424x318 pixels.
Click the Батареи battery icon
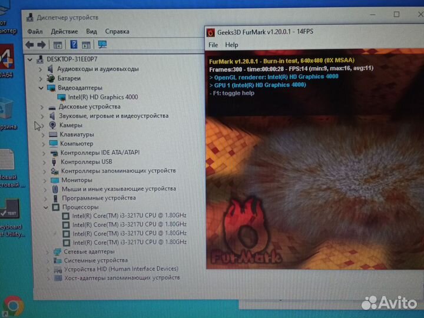tap(51, 78)
